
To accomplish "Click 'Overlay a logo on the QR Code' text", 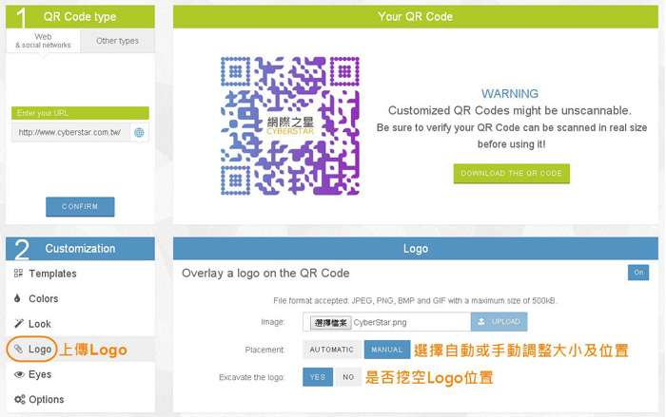I will click(x=265, y=274).
